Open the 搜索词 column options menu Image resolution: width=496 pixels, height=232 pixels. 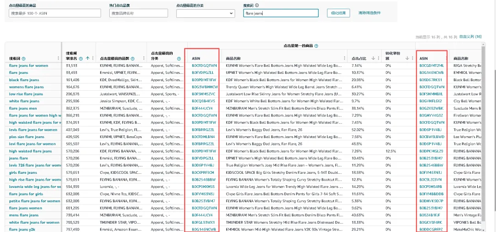click(x=58, y=58)
